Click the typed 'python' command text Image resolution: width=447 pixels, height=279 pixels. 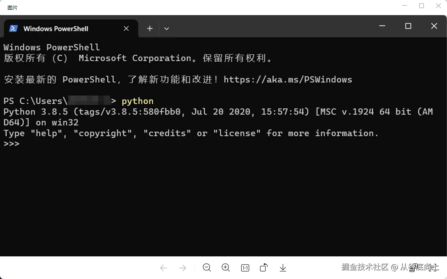coord(138,101)
